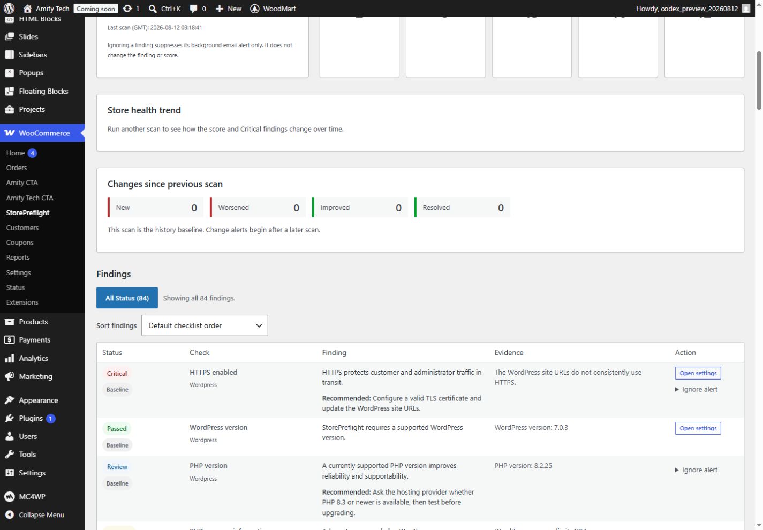
Task: Open the WordPress logo menu
Action: click(9, 9)
